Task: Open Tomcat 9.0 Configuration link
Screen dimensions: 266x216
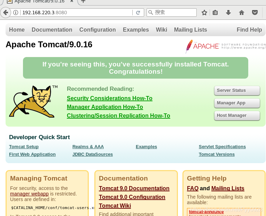Action: coord(132,197)
